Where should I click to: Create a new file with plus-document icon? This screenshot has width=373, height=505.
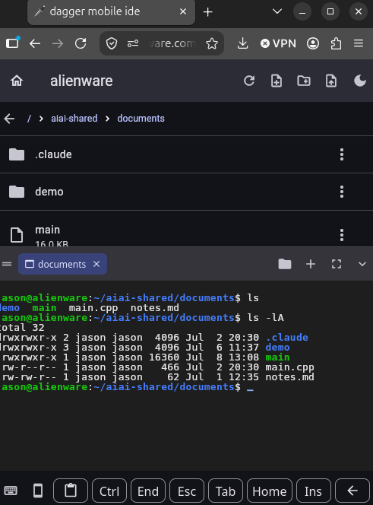click(x=277, y=81)
